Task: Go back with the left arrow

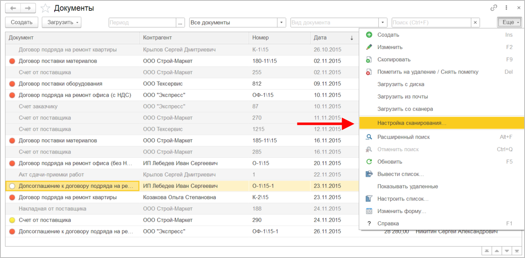Action: pos(13,8)
